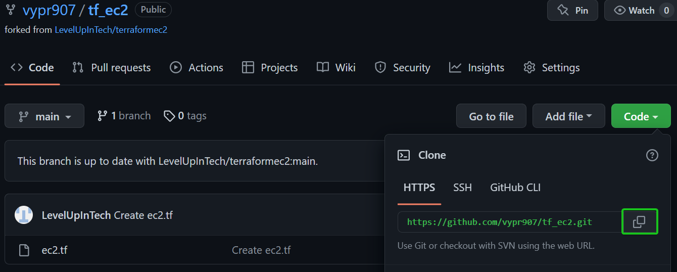677x272 pixels.
Task: Open the Wiki tab
Action: pyautogui.click(x=336, y=68)
